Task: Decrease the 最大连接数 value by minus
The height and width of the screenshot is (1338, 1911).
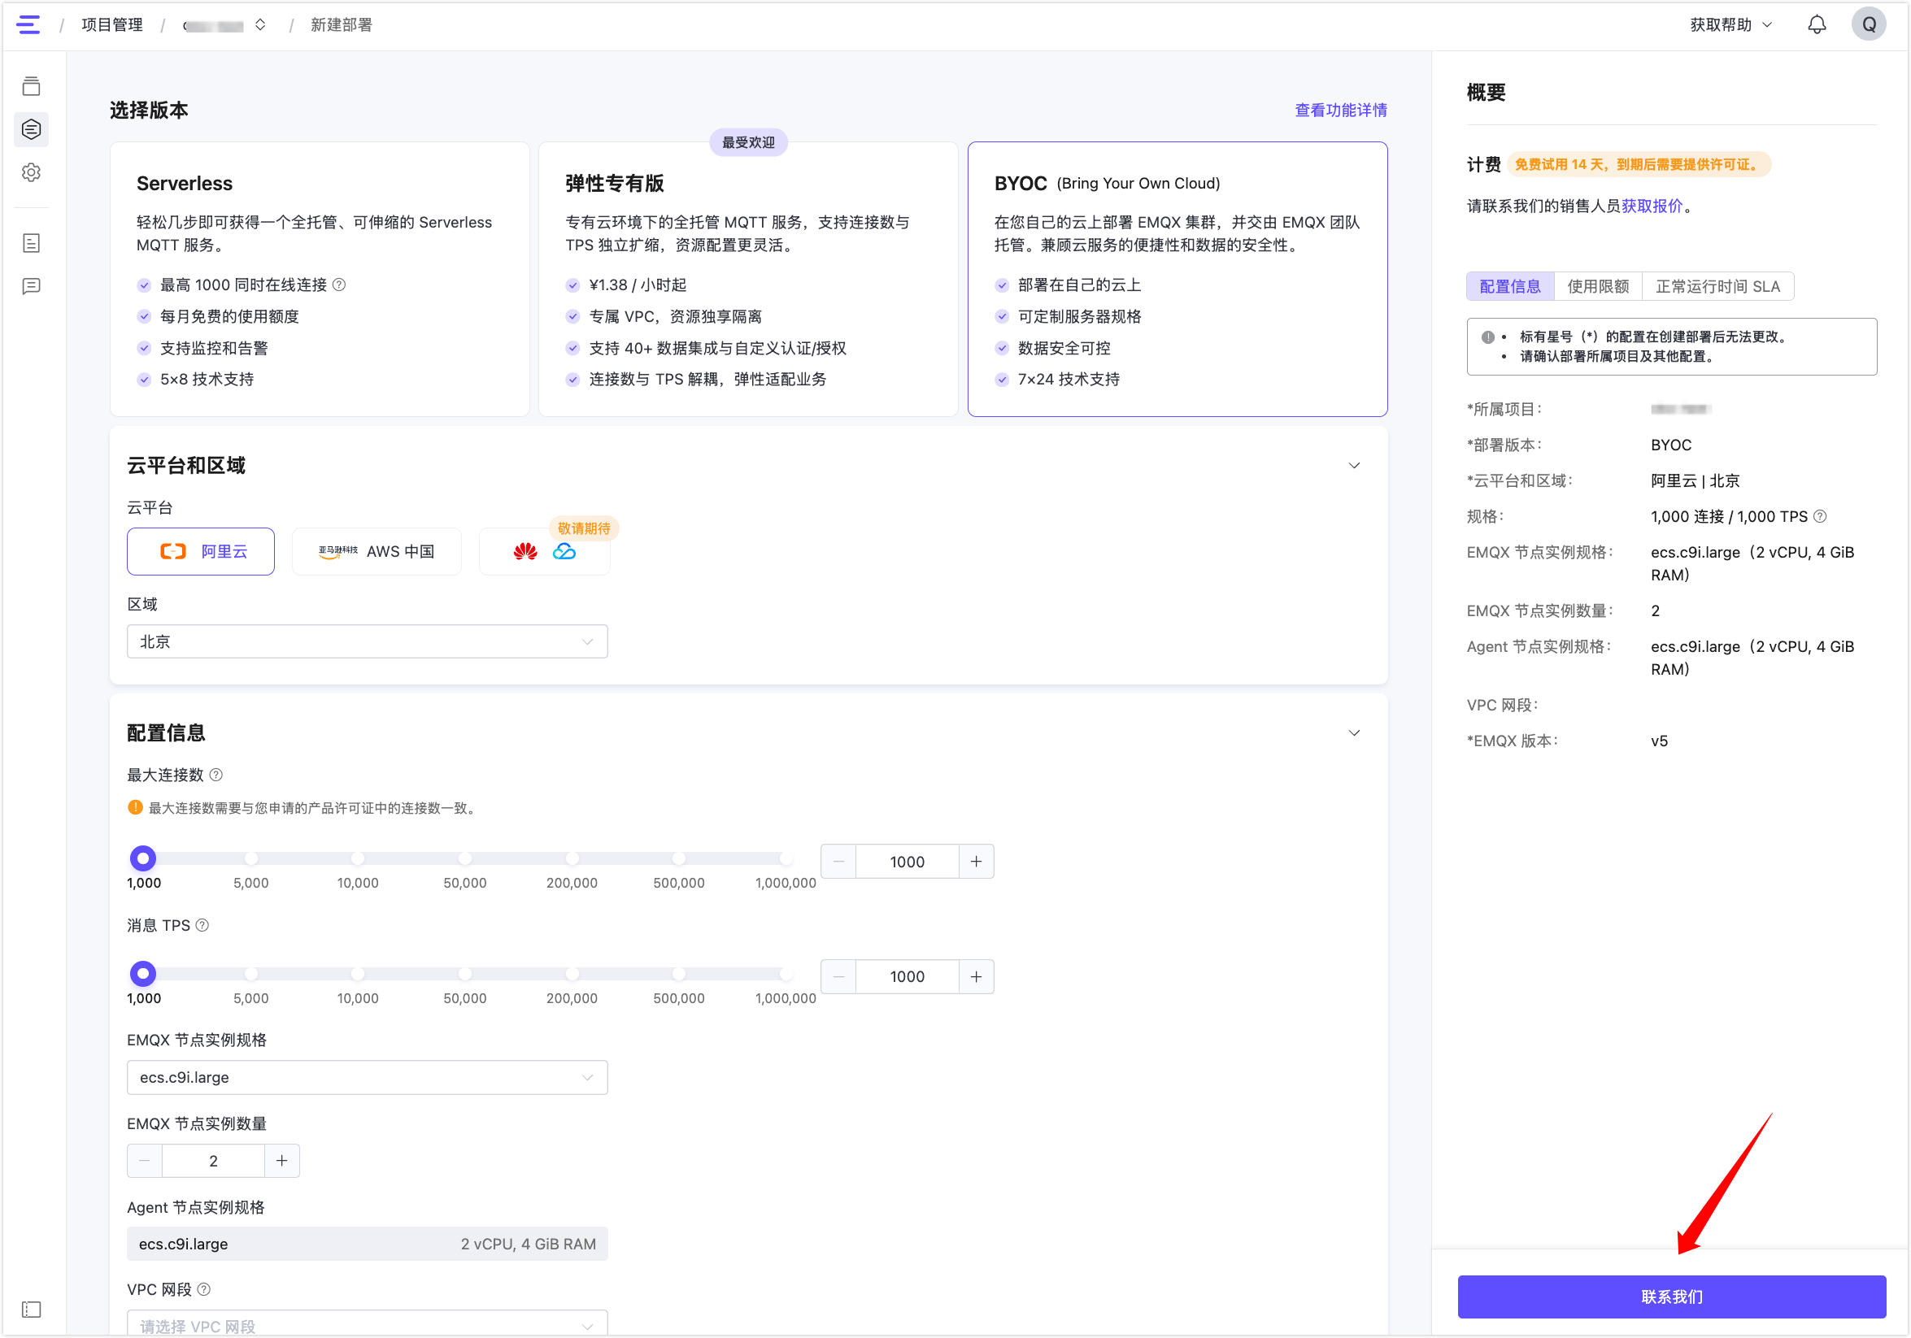Action: coord(839,861)
